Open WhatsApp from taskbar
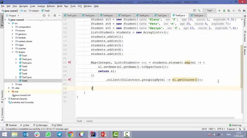 48,135
